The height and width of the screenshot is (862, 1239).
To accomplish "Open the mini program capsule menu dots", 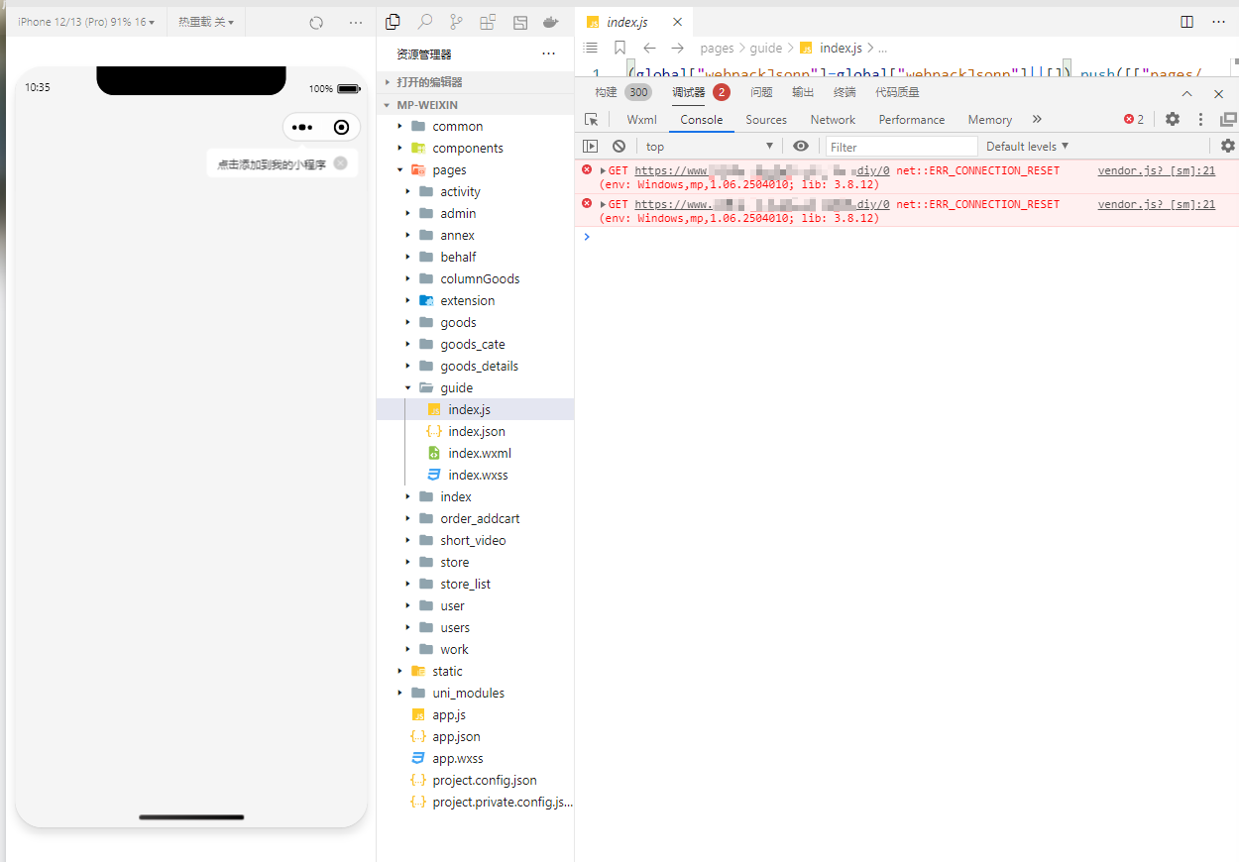I will (302, 127).
